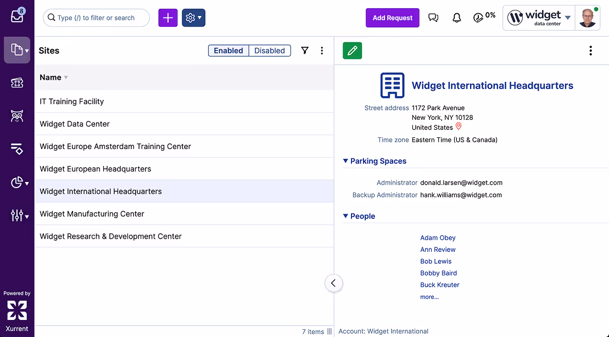The image size is (609, 337).
Task: Open the Sites panel overflow menu
Action: coord(322,50)
